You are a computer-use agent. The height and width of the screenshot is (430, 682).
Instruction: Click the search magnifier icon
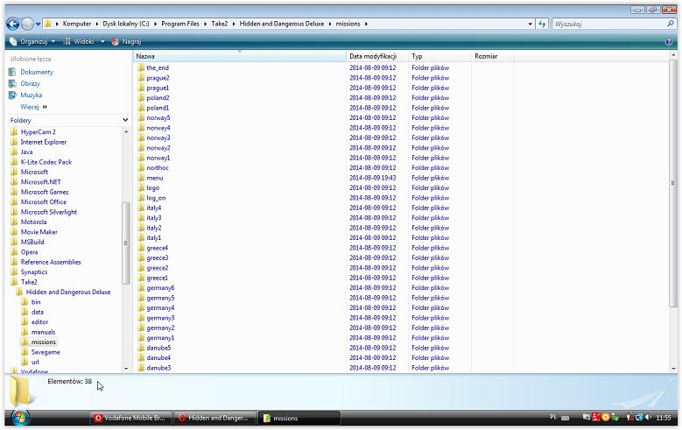pyautogui.click(x=671, y=24)
